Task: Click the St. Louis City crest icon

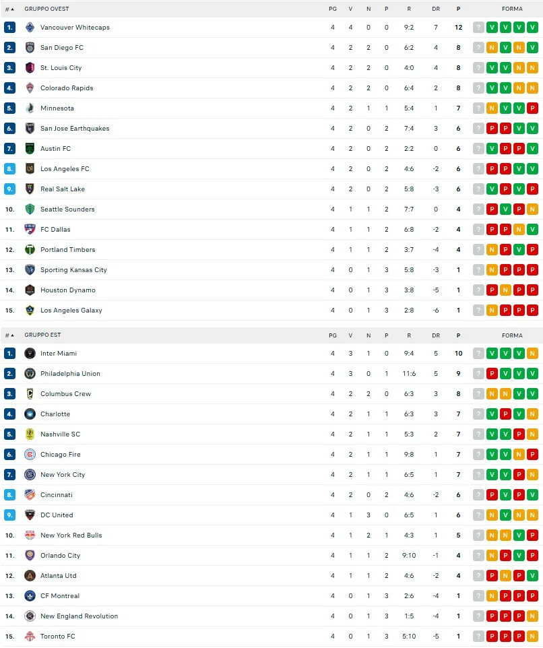Action: coord(30,68)
